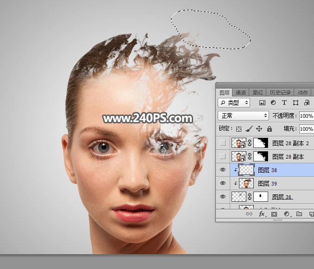This screenshot has width=314, height=269.
Task: Show hidden layer 图层 28 副本 2
Action: [222, 143]
